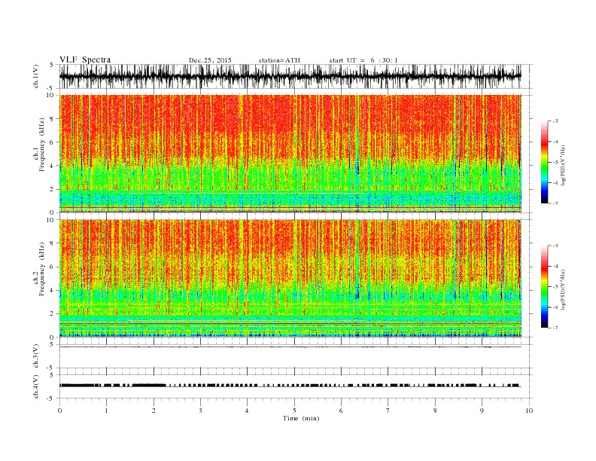Image resolution: width=596 pixels, height=461 pixels.
Task: Click the time axis tick label '8'
Action: coord(435,411)
